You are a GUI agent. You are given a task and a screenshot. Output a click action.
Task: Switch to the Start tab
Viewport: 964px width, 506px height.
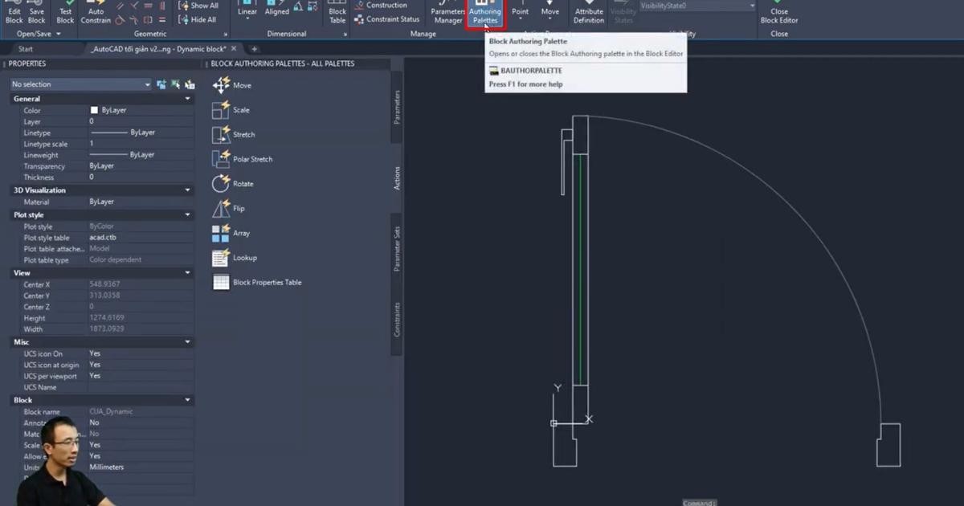pyautogui.click(x=25, y=48)
